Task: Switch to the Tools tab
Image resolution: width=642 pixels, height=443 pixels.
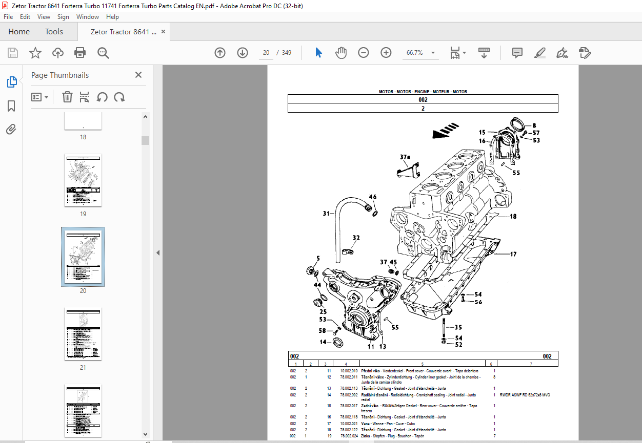Action: click(x=54, y=32)
